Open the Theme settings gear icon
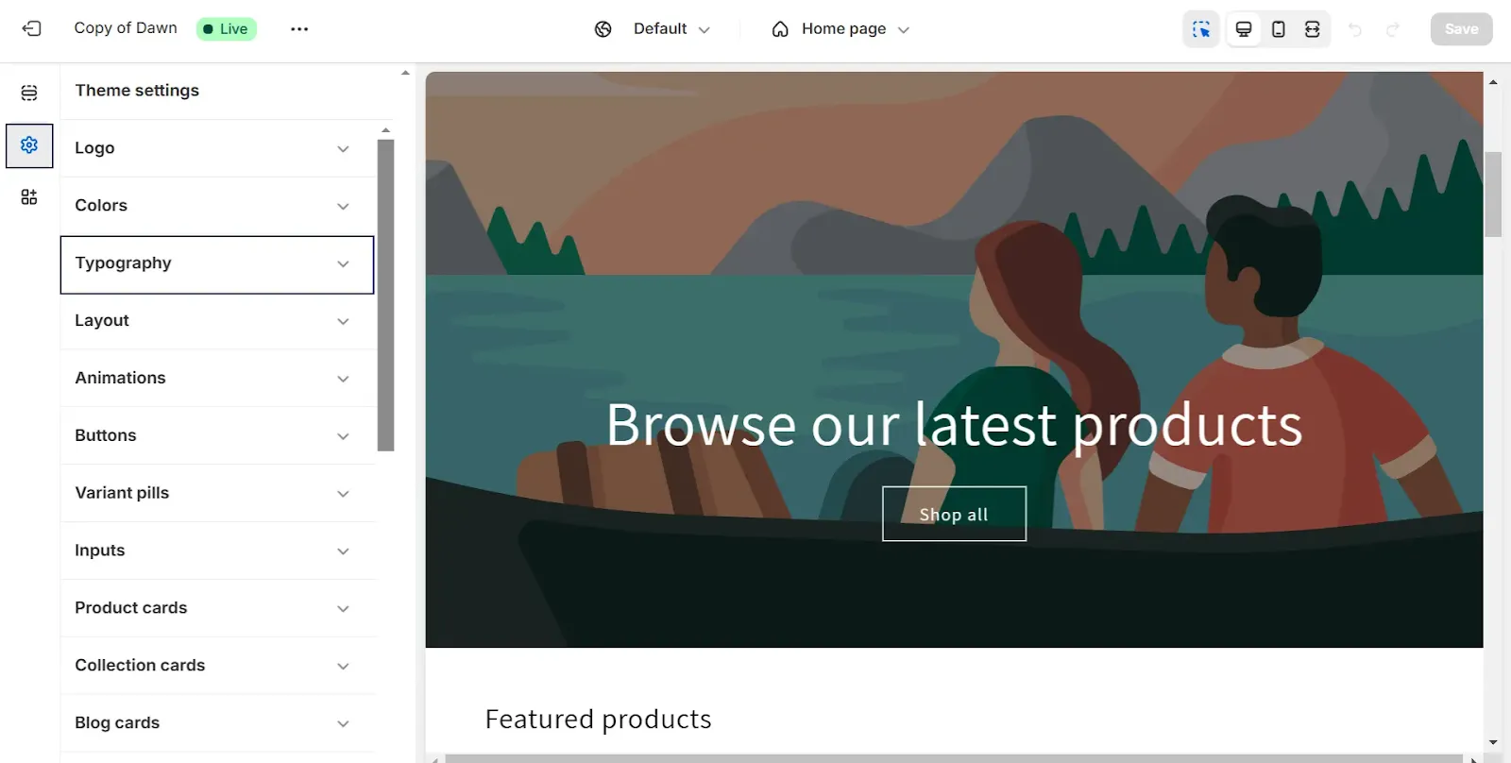1511x763 pixels. (x=29, y=145)
